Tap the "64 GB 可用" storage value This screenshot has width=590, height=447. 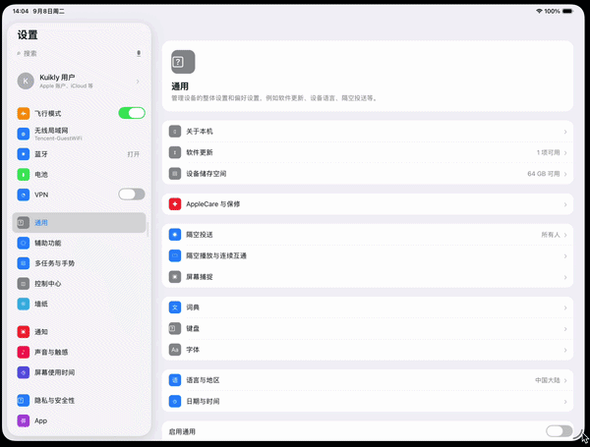[x=544, y=174]
